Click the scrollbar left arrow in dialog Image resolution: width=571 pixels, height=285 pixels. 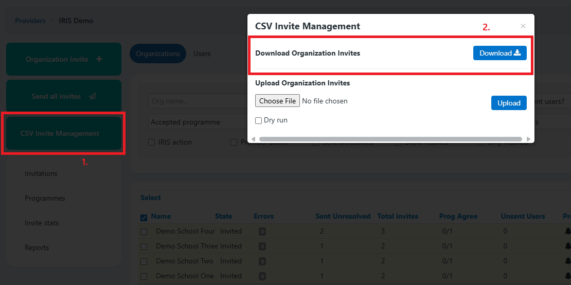253,139
